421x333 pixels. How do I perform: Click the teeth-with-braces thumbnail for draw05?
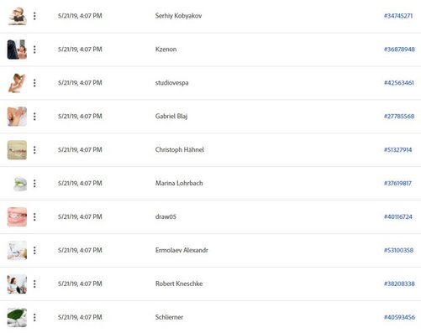coord(17,216)
